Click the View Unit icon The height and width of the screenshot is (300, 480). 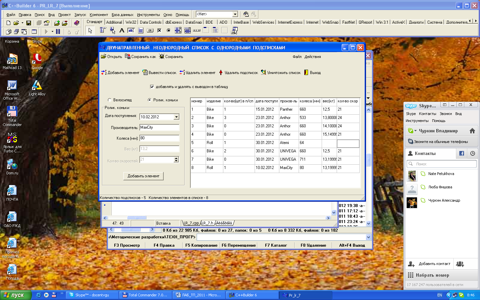(x=9, y=32)
